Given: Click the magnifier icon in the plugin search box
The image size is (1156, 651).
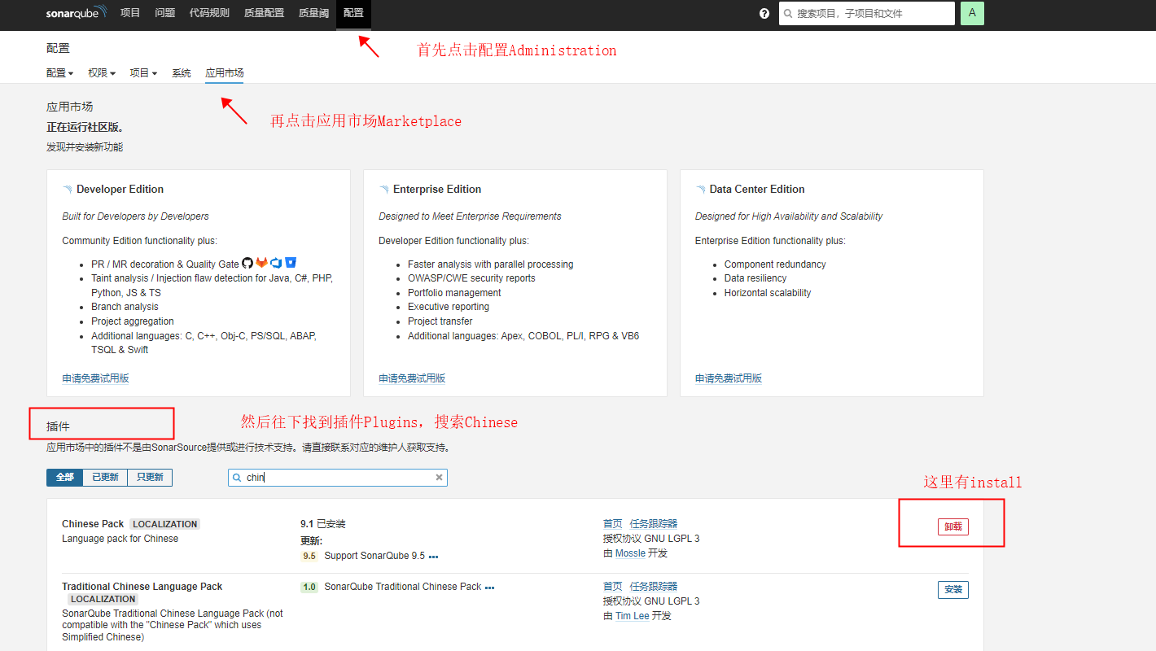Looking at the screenshot, I should (x=238, y=478).
